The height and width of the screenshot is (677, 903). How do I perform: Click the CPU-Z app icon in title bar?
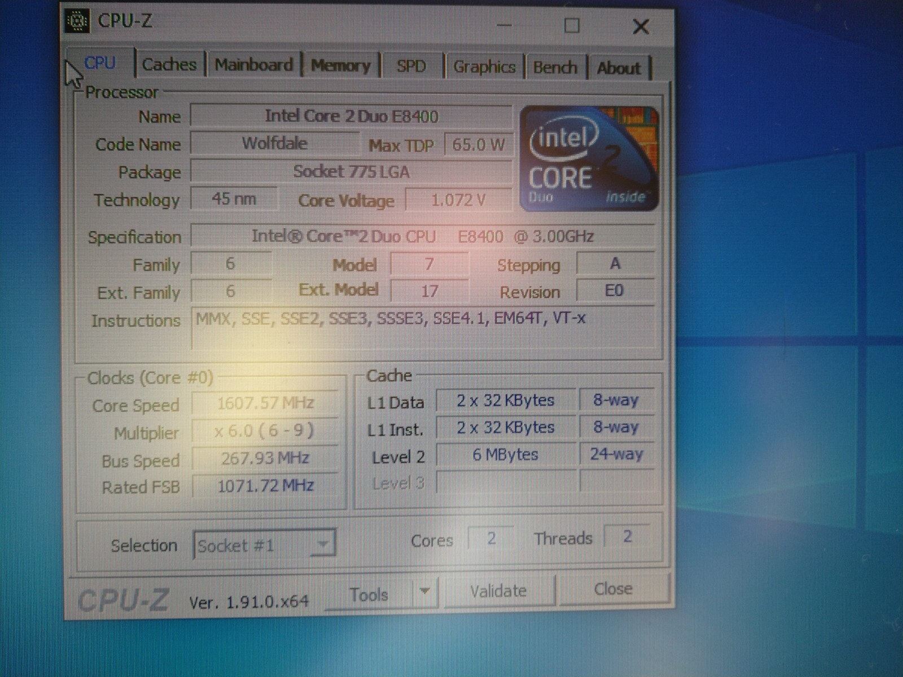(77, 21)
